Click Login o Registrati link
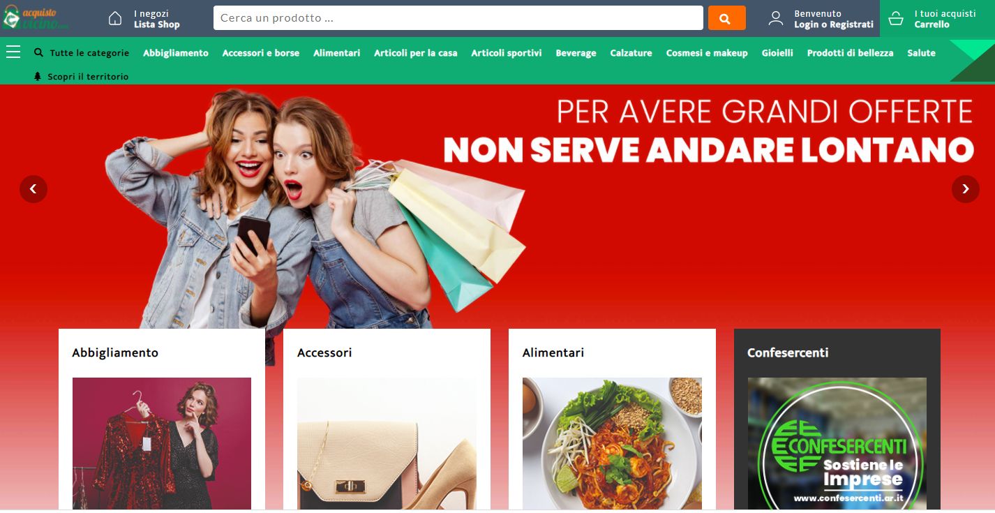This screenshot has height=513, width=995. 834,24
